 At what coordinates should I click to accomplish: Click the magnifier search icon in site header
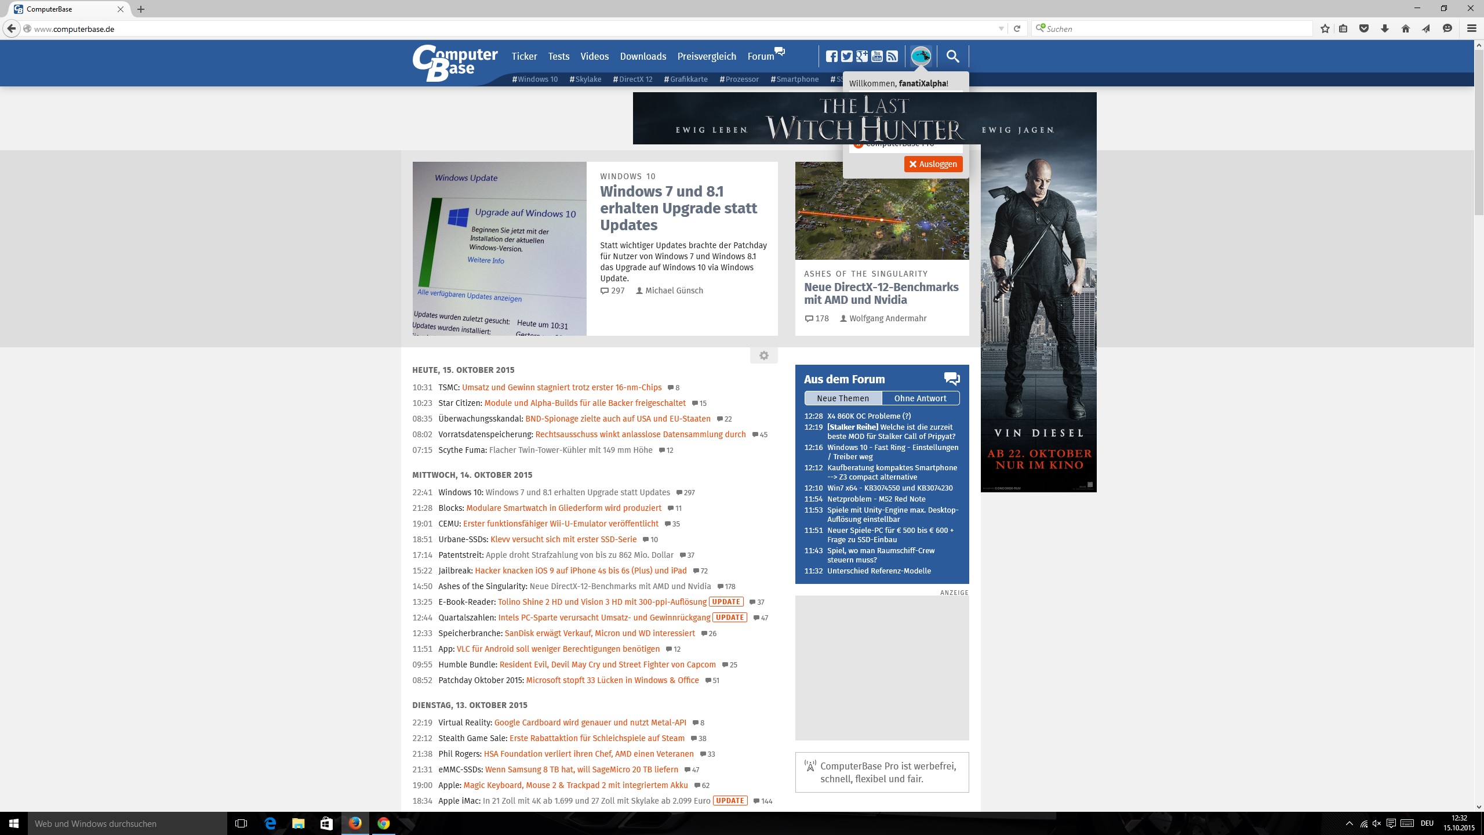[x=952, y=56]
